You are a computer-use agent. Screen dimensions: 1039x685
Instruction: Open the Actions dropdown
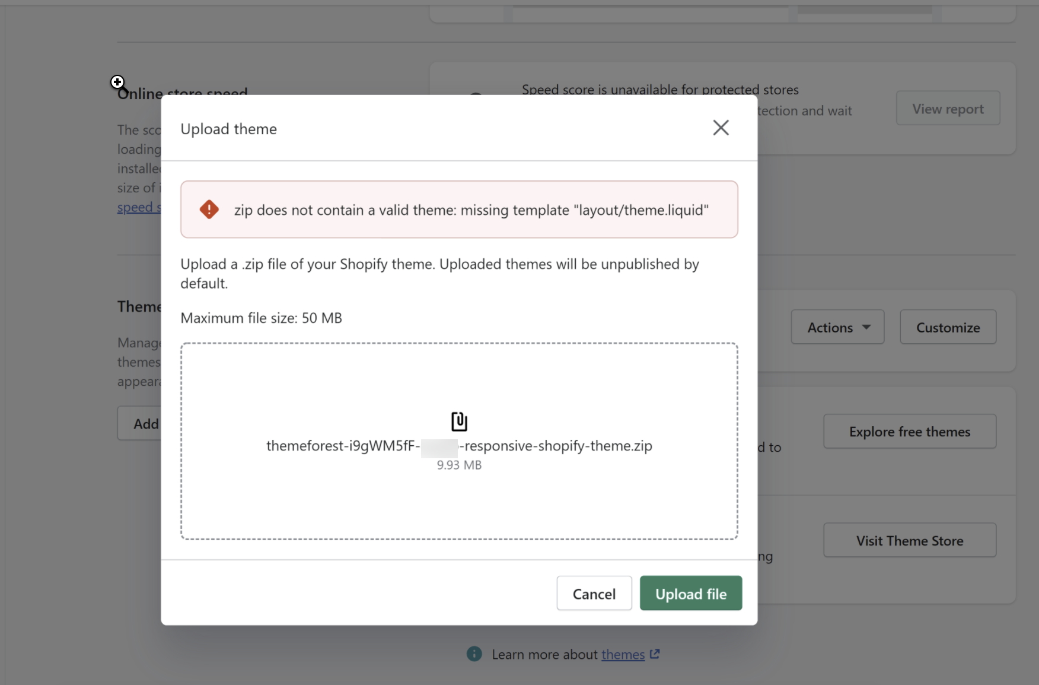(x=837, y=327)
